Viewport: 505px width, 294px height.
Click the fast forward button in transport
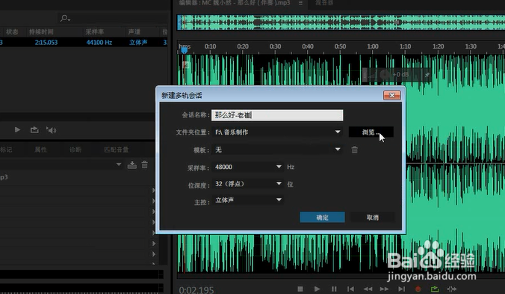[384, 289]
